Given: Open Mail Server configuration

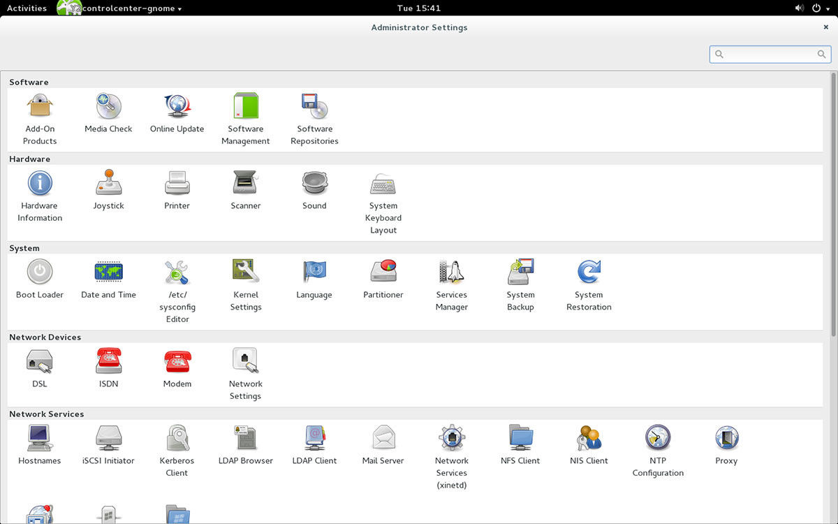Looking at the screenshot, I should coord(383,445).
